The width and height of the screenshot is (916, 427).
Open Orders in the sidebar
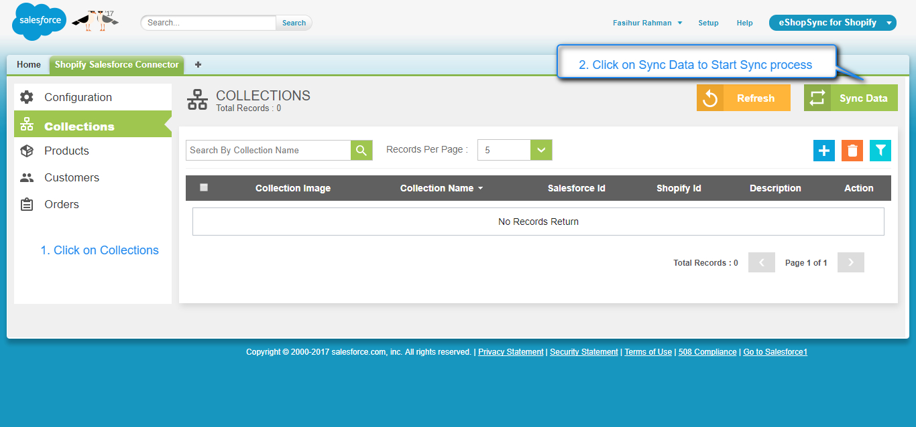point(93,204)
